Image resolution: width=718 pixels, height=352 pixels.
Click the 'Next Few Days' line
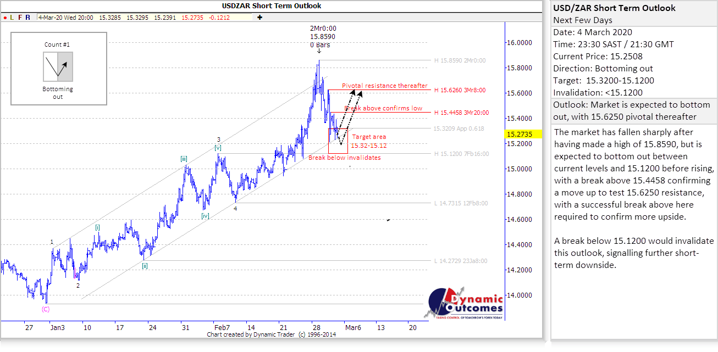tap(582, 20)
